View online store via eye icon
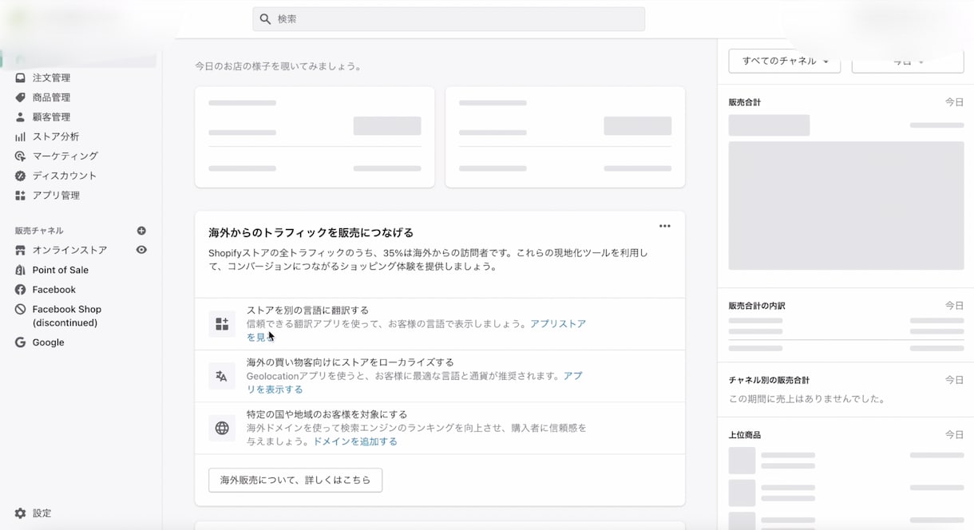Image resolution: width=974 pixels, height=530 pixels. [x=141, y=250]
